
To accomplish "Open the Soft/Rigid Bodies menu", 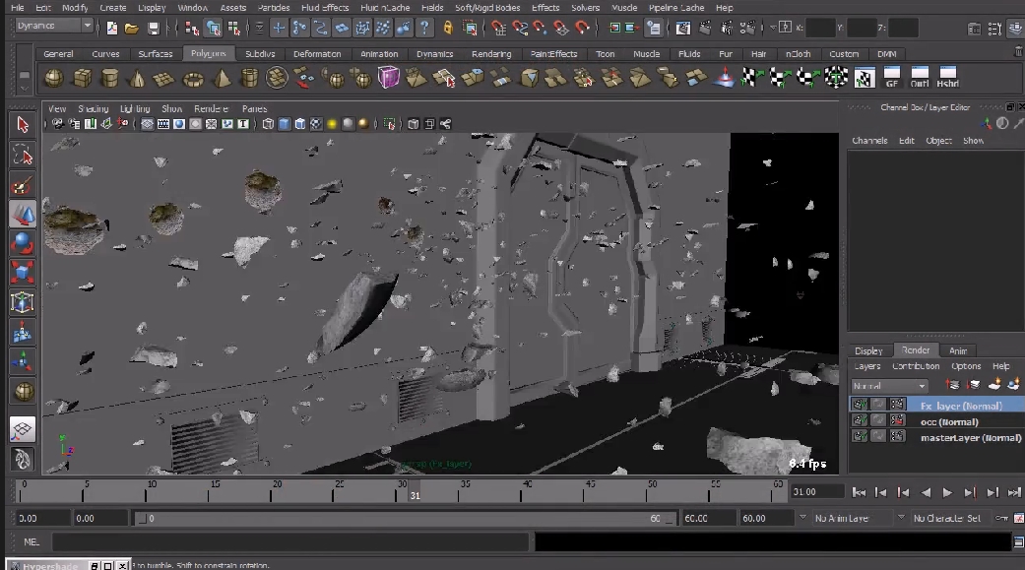I will click(487, 8).
